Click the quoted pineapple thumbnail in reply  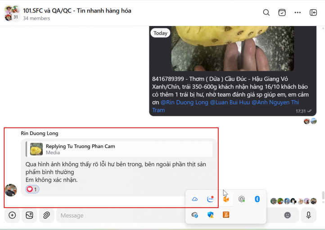(x=36, y=149)
